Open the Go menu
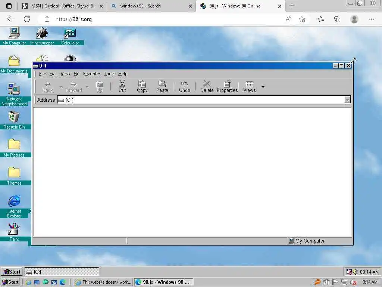Viewport: 382px width, 287px height. coord(76,74)
